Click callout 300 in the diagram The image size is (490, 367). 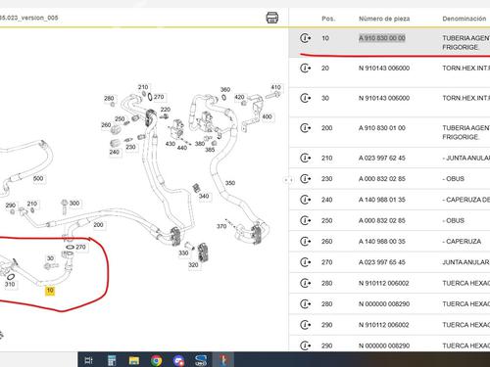(x=74, y=203)
